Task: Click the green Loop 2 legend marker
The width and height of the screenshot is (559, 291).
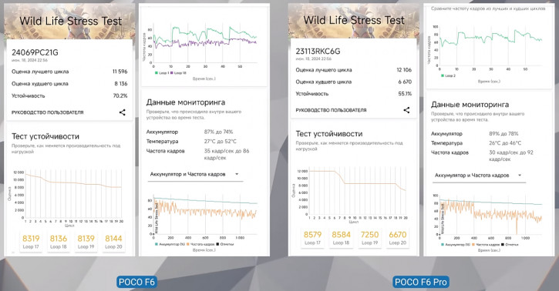Action: [443, 75]
